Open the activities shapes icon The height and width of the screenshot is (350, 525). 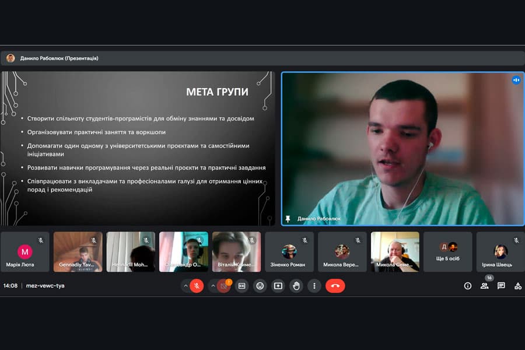point(518,286)
